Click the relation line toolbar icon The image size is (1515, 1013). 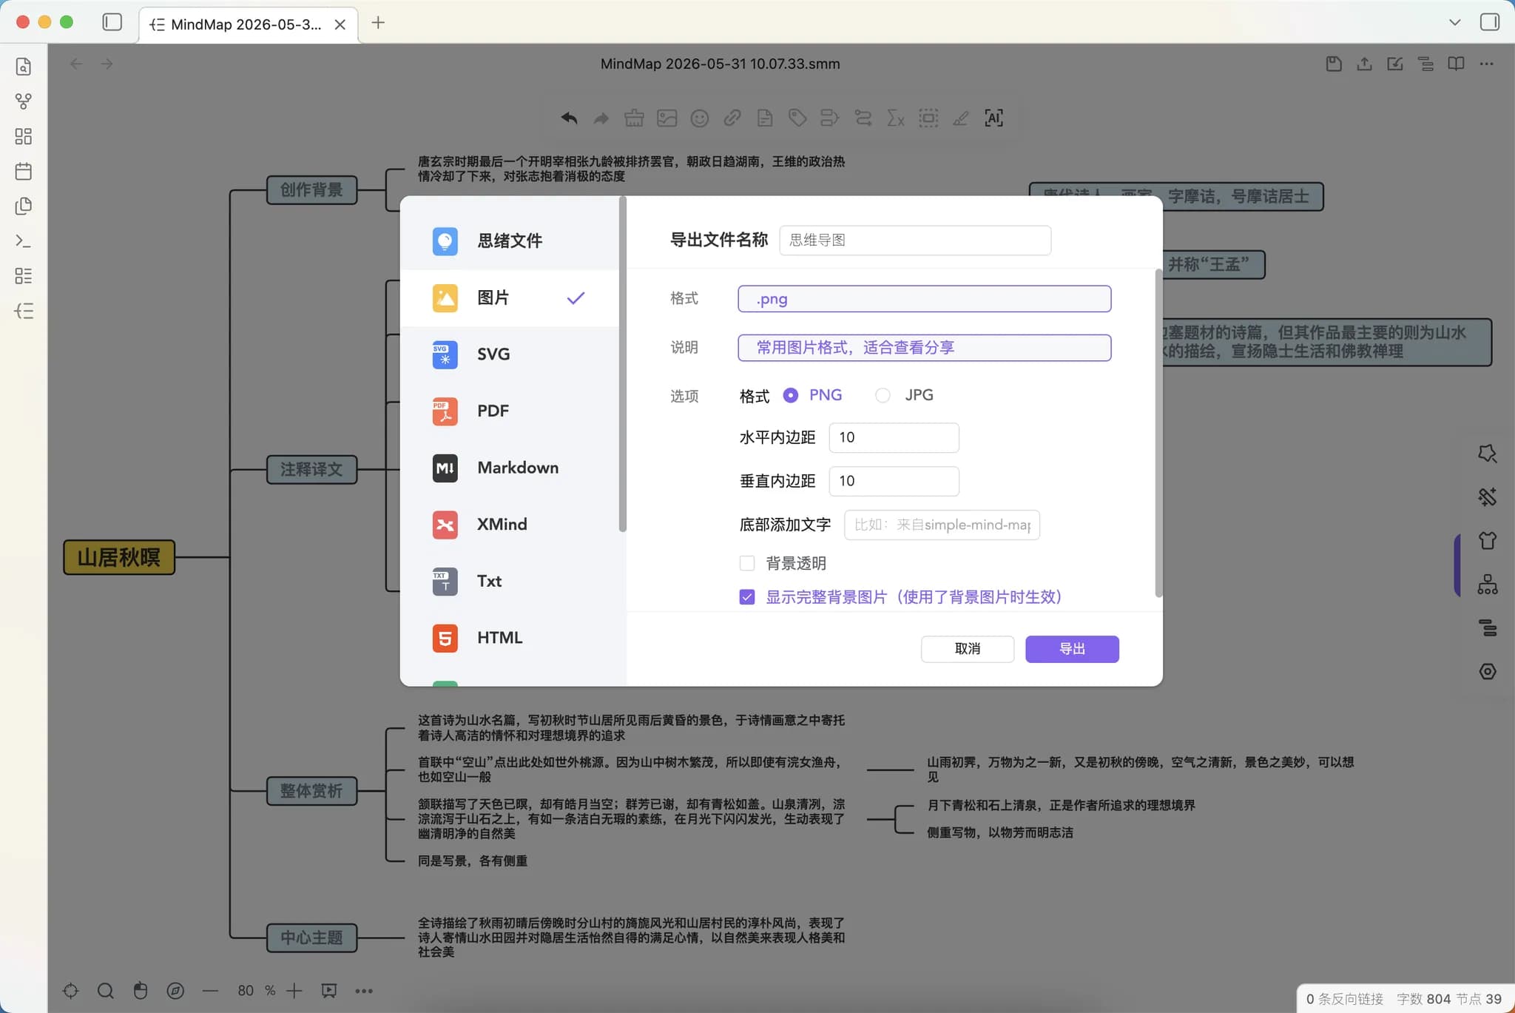tap(863, 118)
